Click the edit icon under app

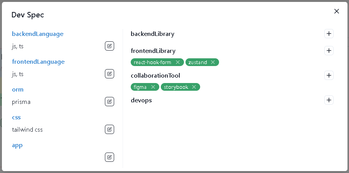point(110,157)
